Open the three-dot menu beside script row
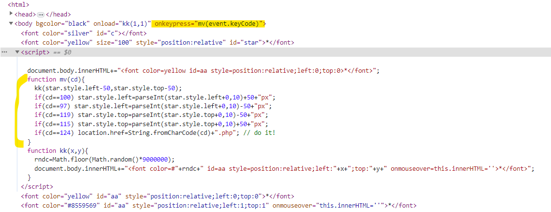 4,52
